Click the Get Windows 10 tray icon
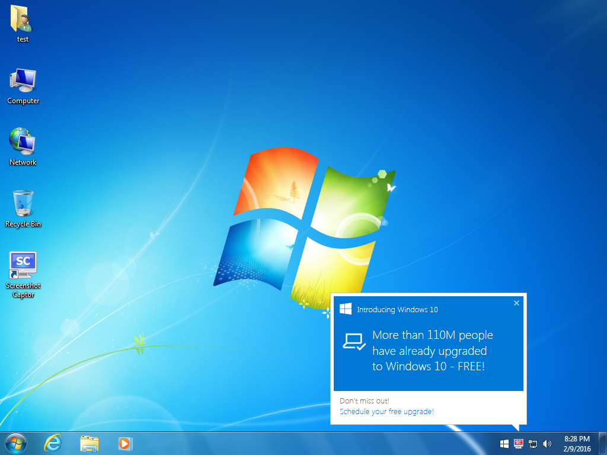607x455 pixels. 504,444
